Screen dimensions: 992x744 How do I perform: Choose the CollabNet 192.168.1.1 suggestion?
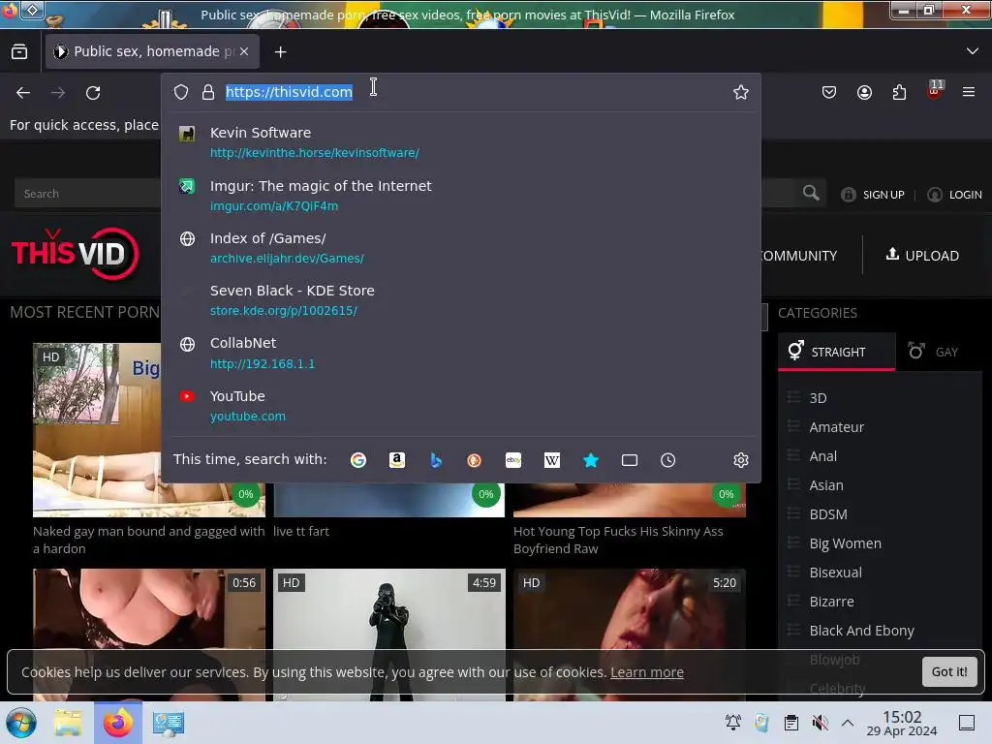pos(460,353)
